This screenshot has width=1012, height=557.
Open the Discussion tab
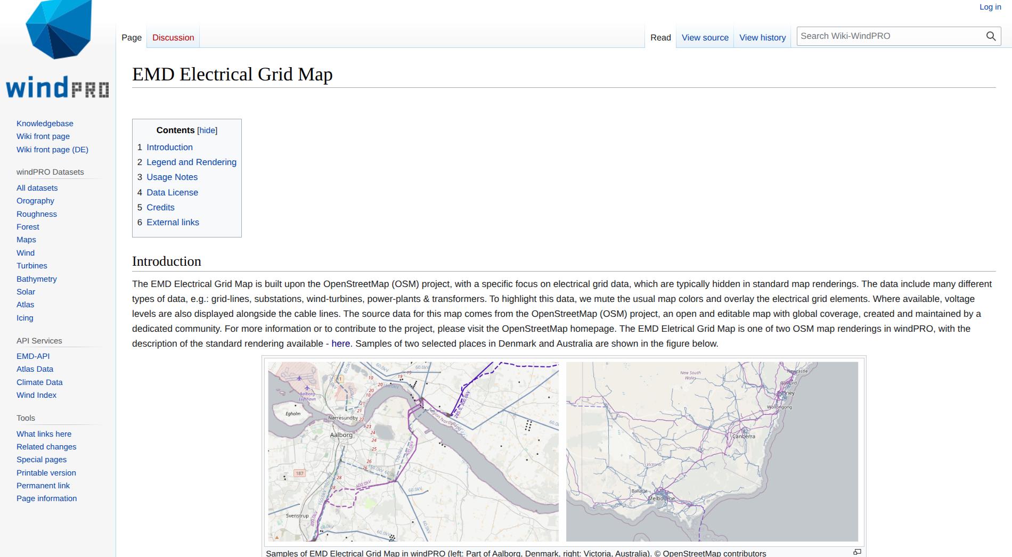tap(173, 37)
